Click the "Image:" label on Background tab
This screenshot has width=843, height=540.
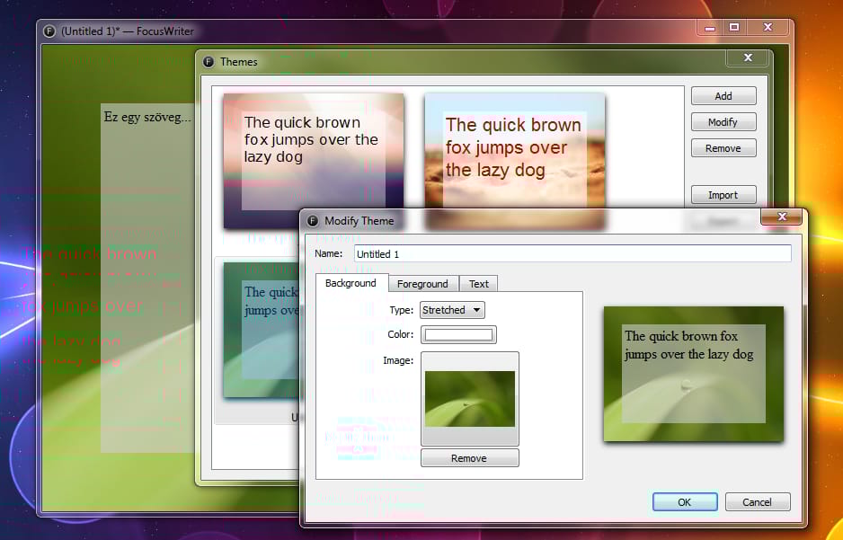pyautogui.click(x=398, y=360)
